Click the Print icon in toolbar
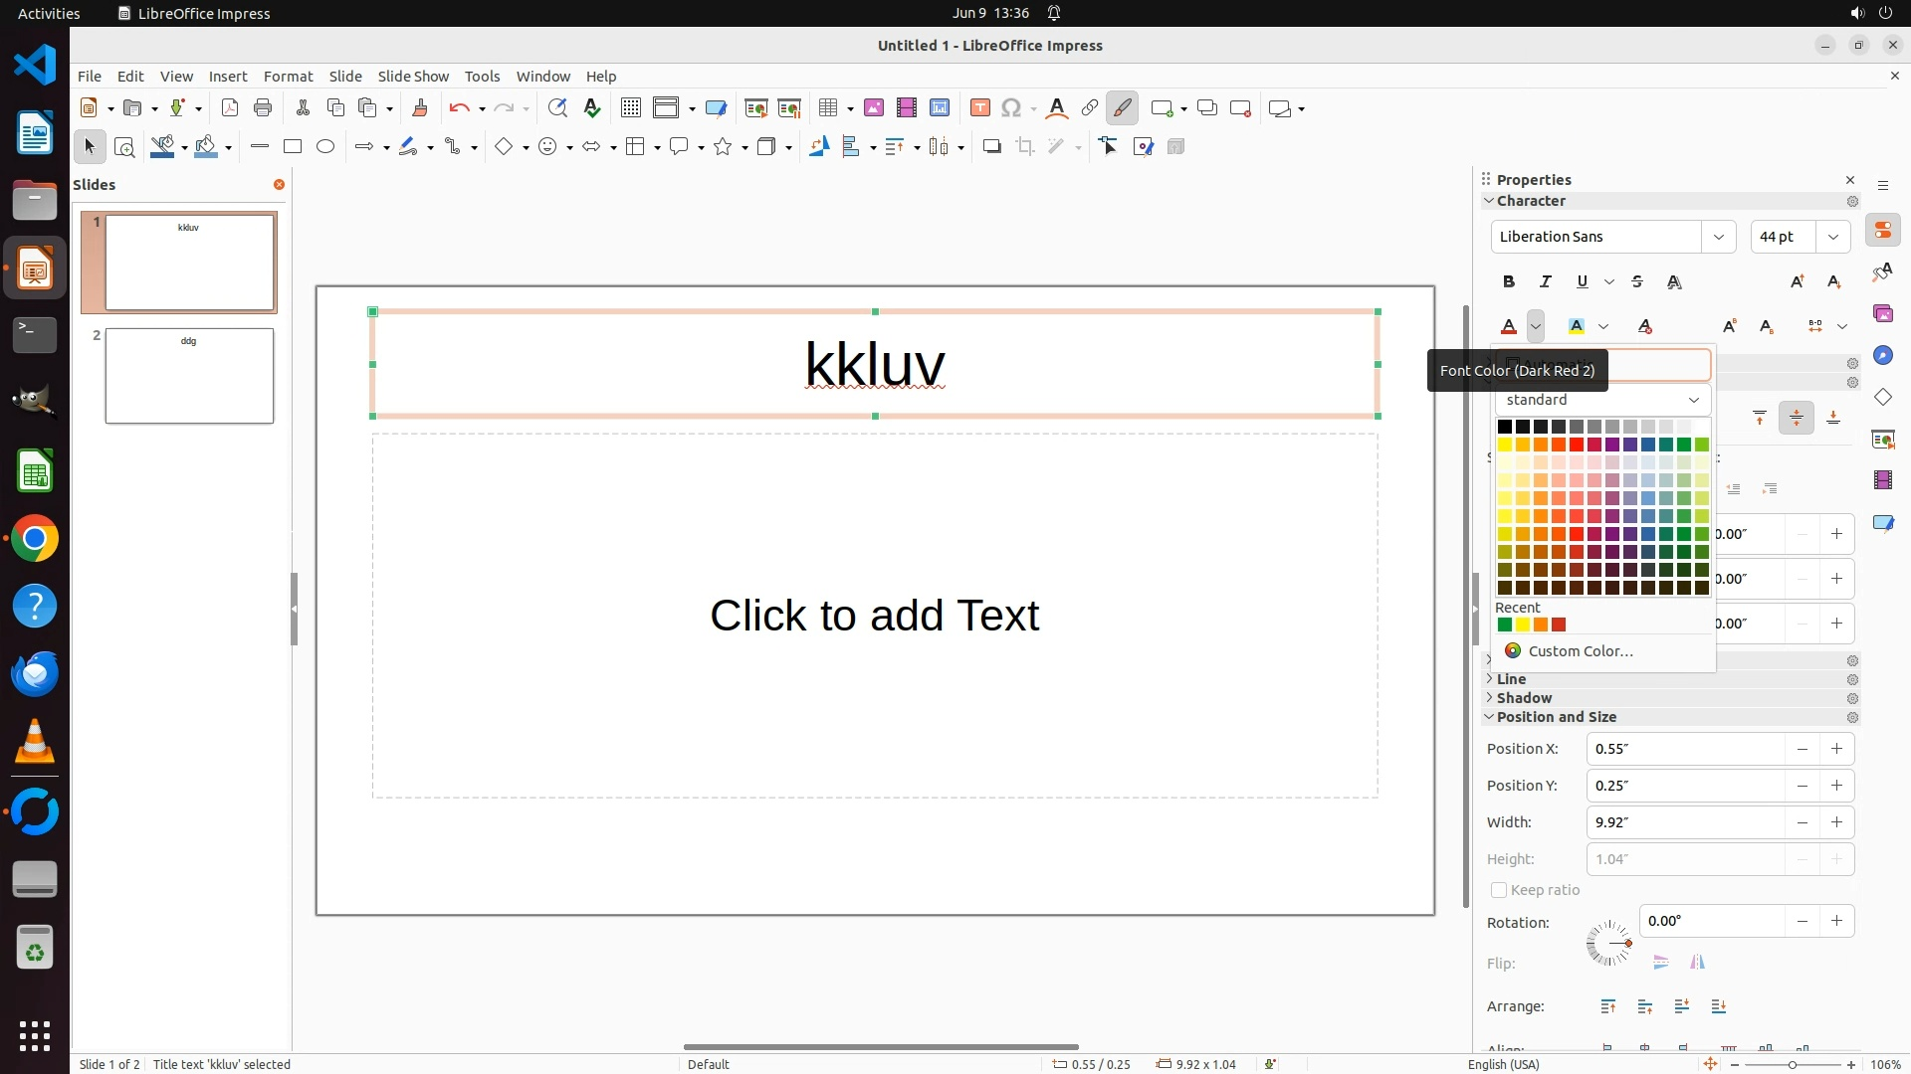 point(263,108)
